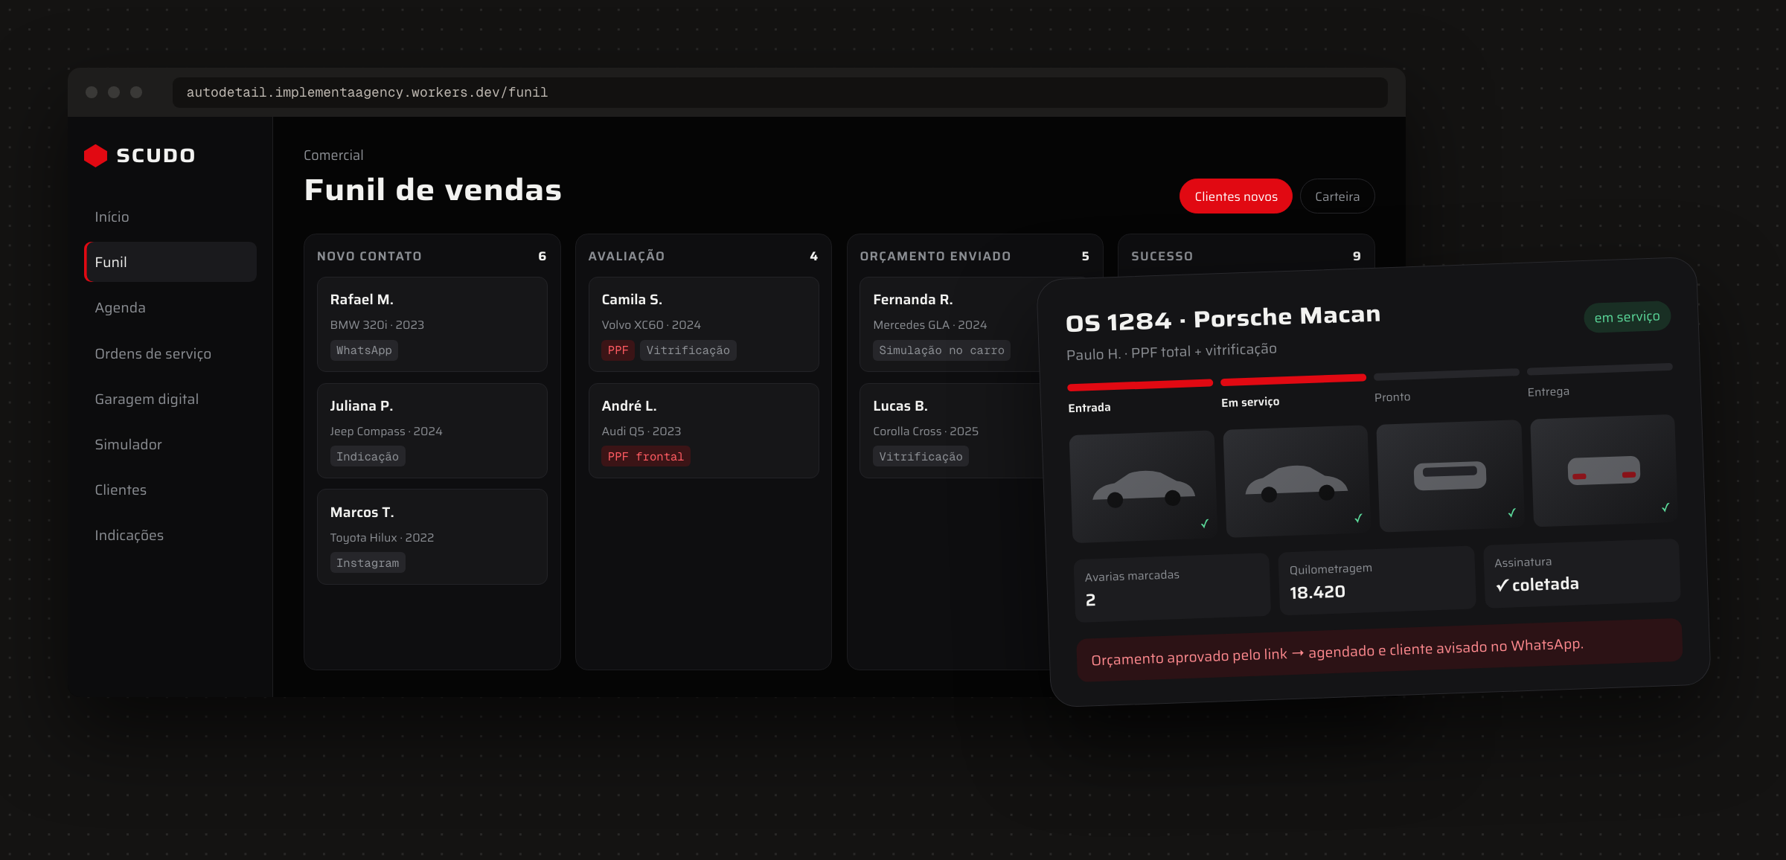
Task: Open the front bumper photo thumbnail
Action: [1450, 475]
